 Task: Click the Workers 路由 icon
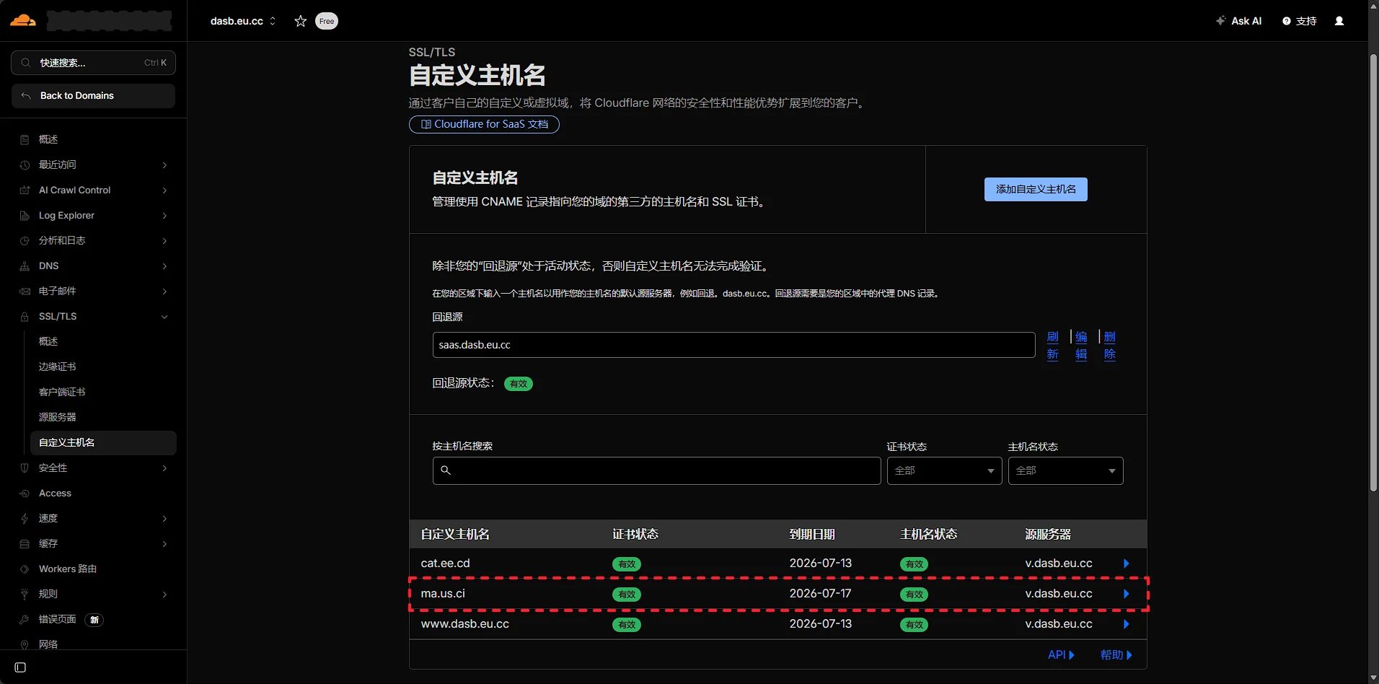[x=25, y=569]
